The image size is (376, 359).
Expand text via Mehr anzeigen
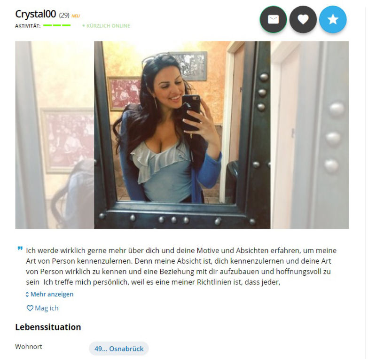click(x=49, y=294)
